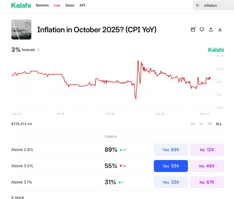Viewport: 234px width, 199px height.
Task: Select the 1W time range
Action: click(x=209, y=124)
